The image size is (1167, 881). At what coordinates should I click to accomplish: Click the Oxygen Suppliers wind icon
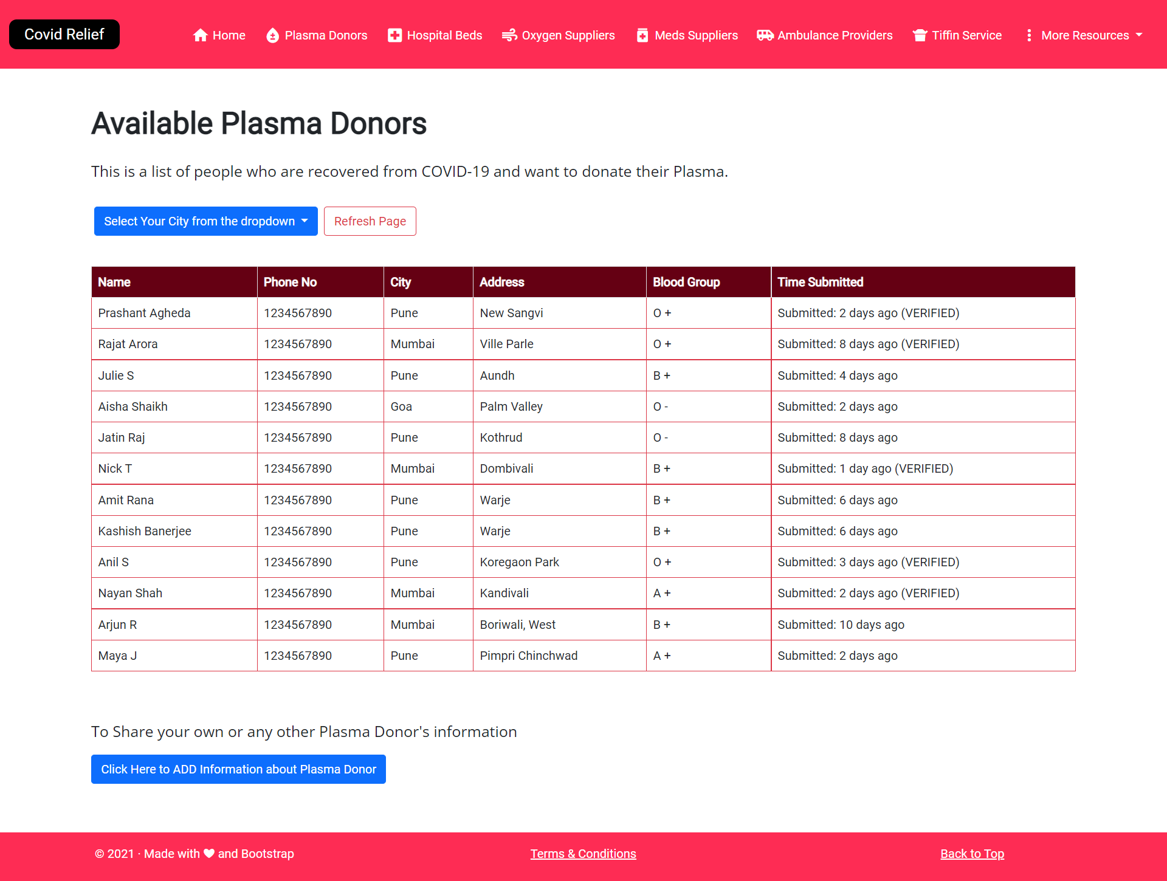(509, 35)
